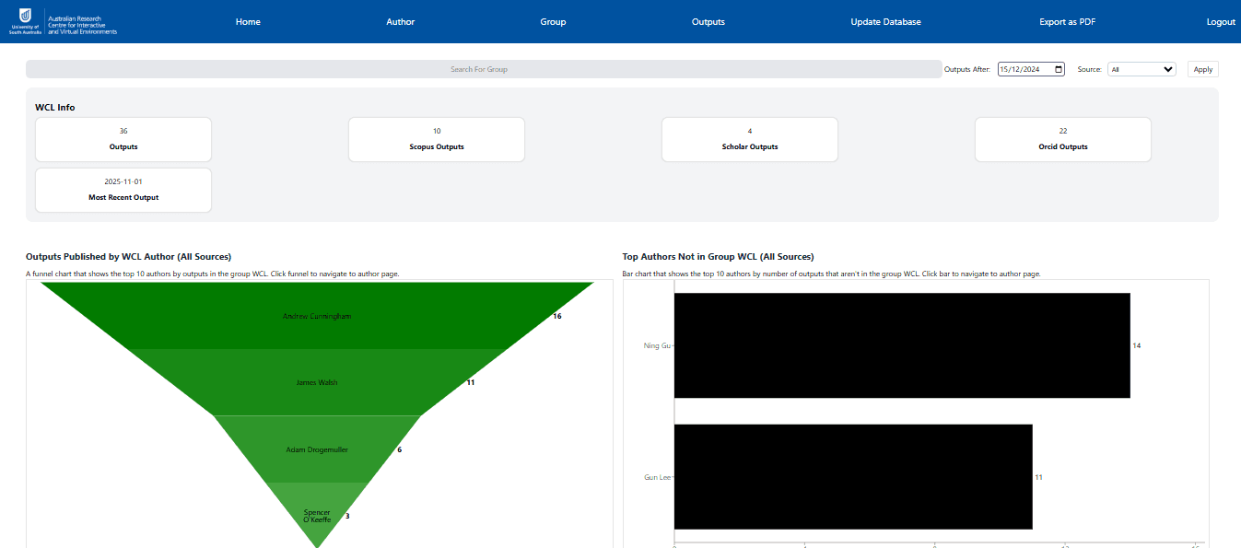
Task: Expand the Source dropdown
Action: point(1141,69)
